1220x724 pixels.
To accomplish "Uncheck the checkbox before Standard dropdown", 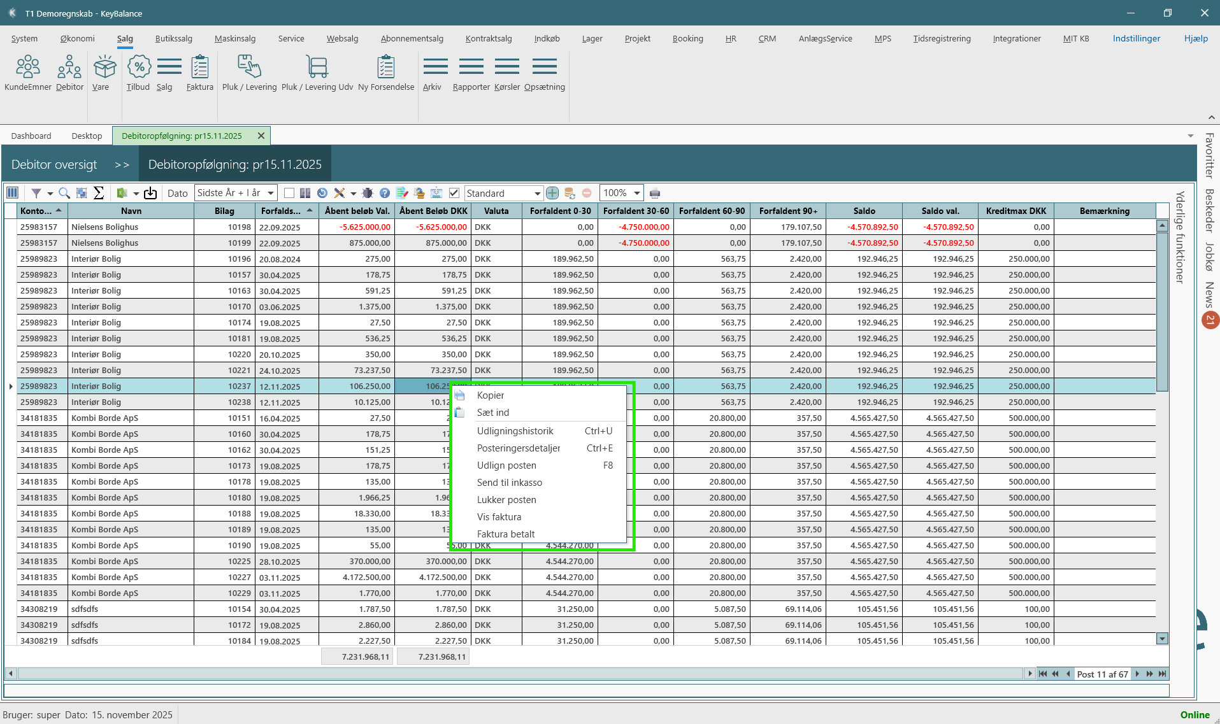I will coord(454,193).
